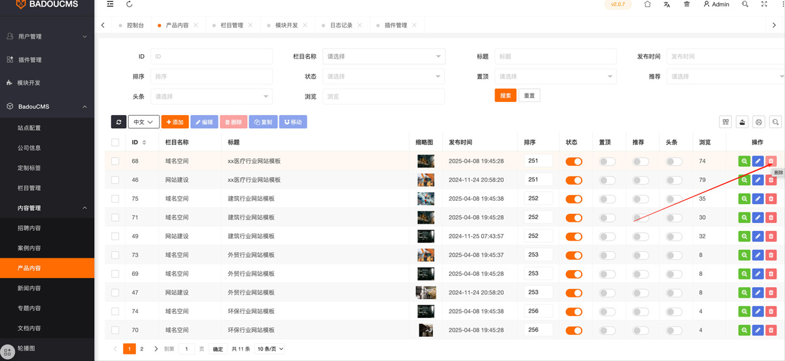
Task: Open 新闻内容 in the sidebar menu
Action: coord(29,288)
